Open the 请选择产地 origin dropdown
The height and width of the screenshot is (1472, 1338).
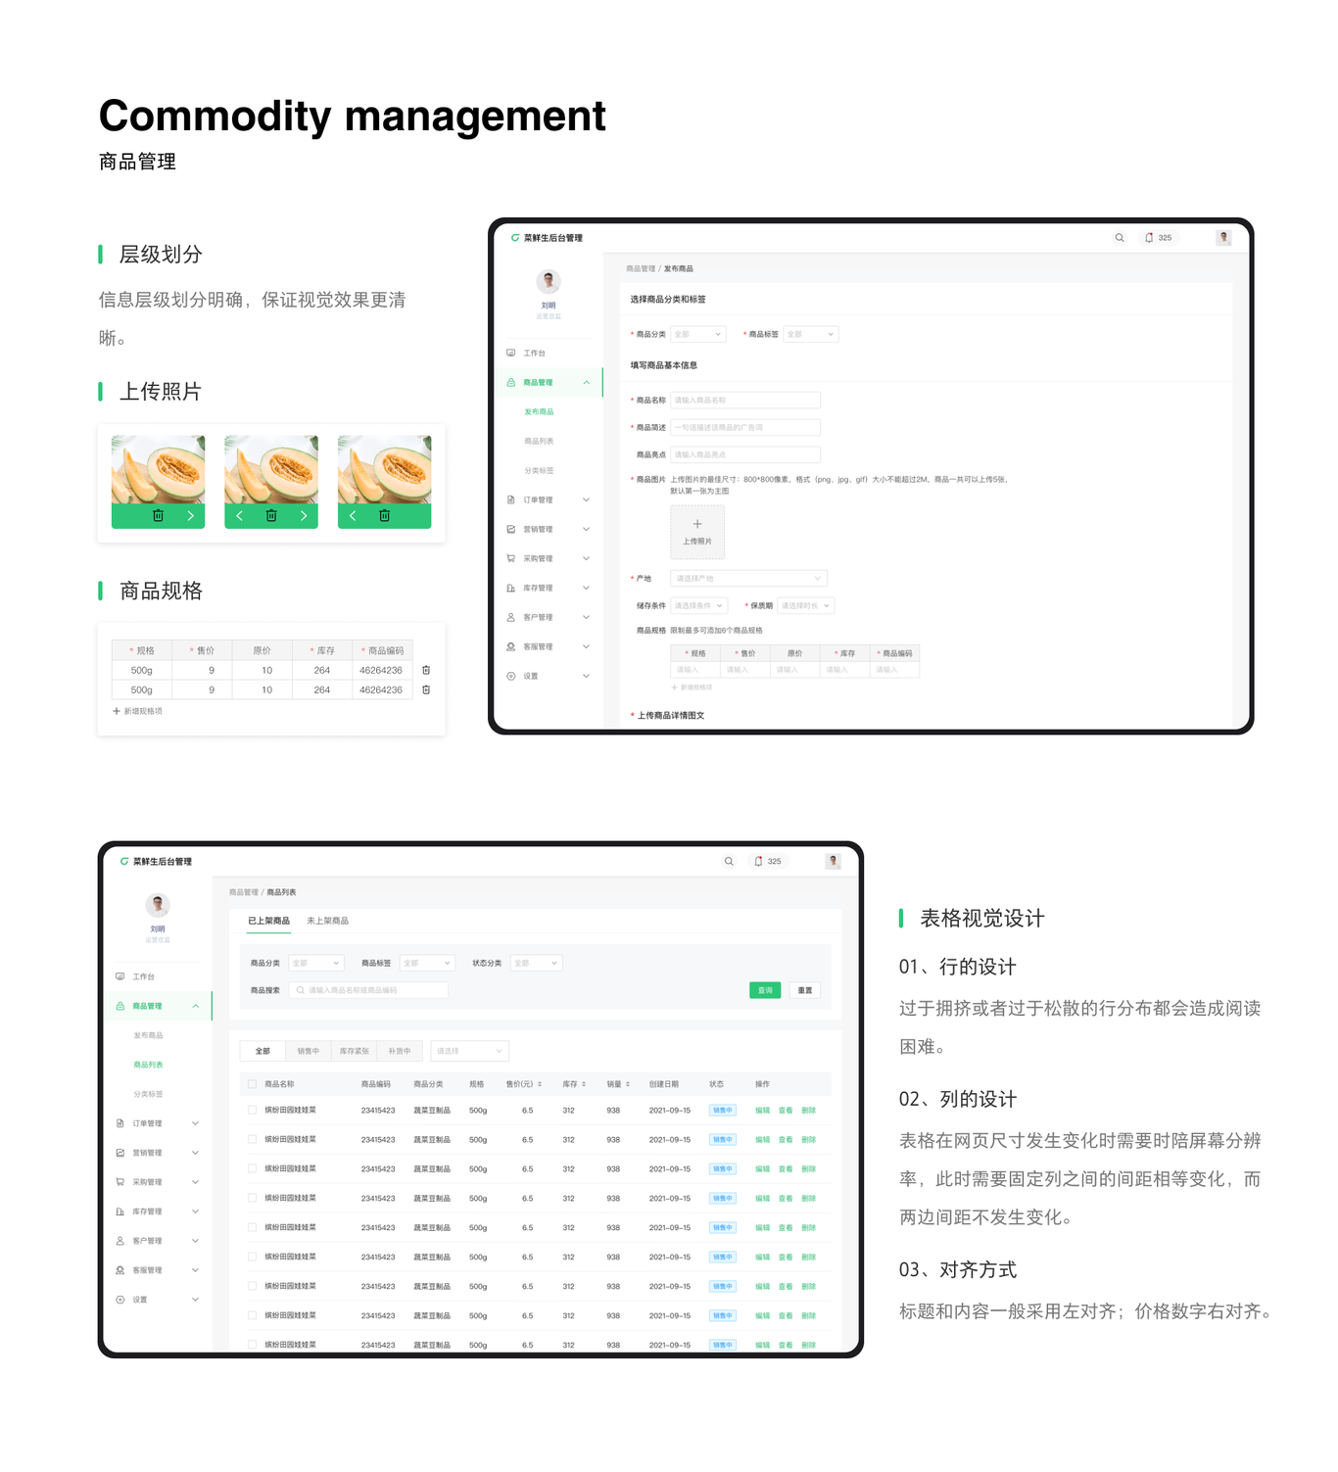748,578
